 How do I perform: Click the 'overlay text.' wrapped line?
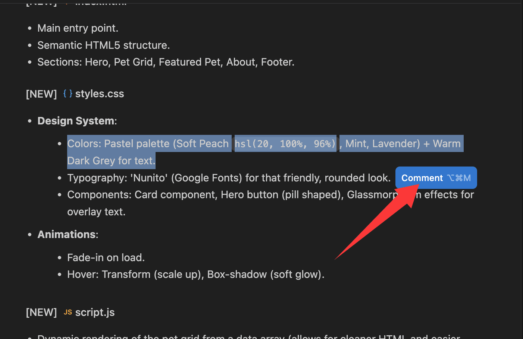(96, 212)
